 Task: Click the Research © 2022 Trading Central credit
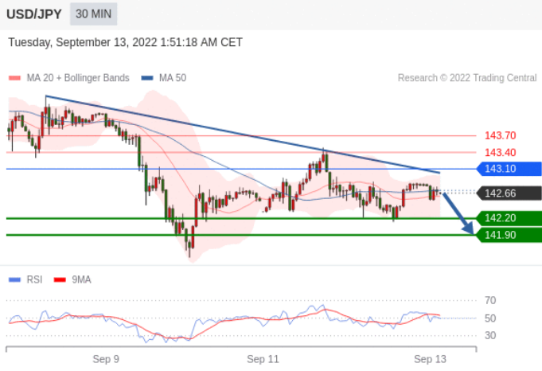tap(467, 78)
